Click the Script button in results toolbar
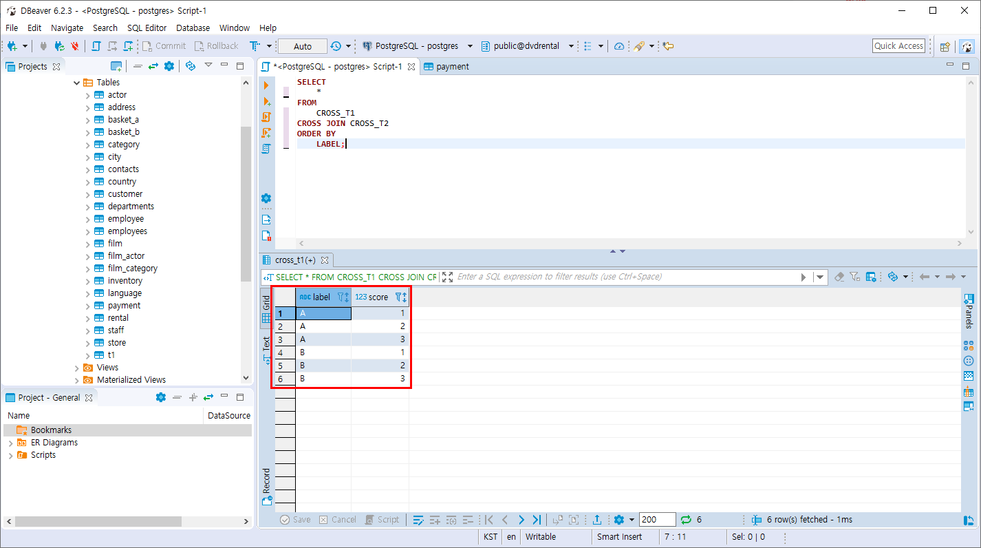981x548 pixels. point(382,520)
